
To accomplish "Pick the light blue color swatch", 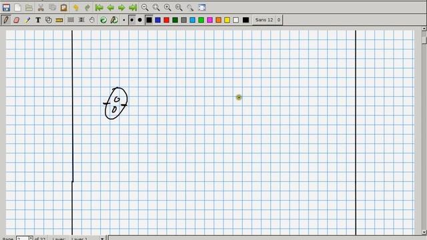I will 193,20.
